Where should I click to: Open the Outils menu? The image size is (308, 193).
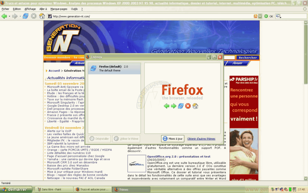click(74, 9)
